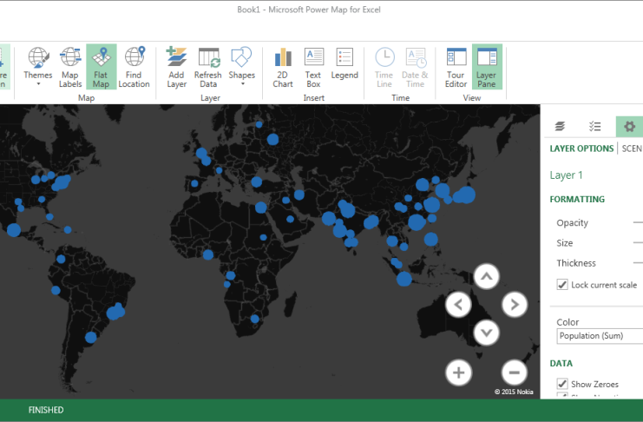Switch off Flat Map view
This screenshot has width=643, height=422.
coord(102,67)
